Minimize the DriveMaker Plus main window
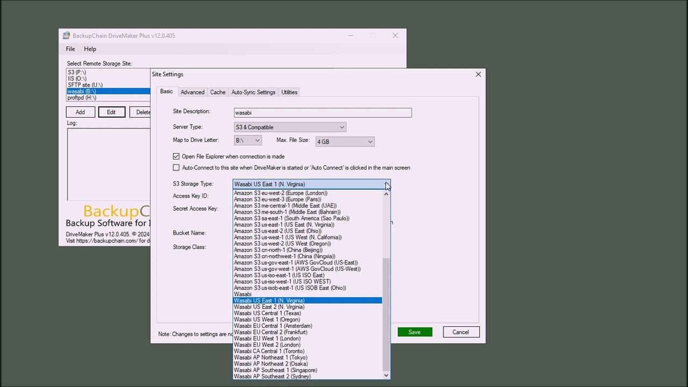The image size is (688, 387). [x=350, y=35]
